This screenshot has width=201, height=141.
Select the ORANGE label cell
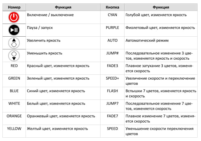(x=14, y=116)
